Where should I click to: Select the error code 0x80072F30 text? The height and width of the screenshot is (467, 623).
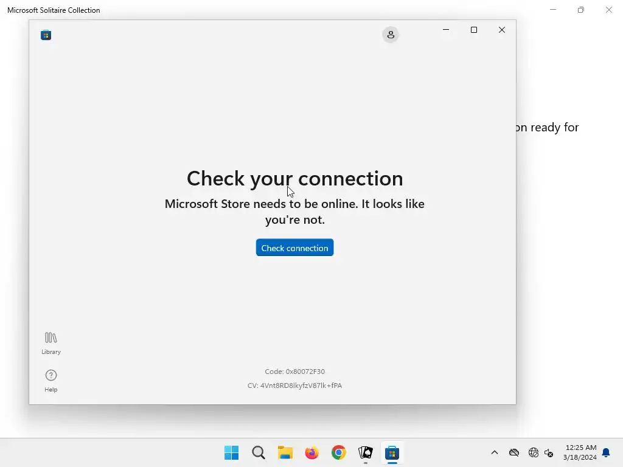pos(294,372)
